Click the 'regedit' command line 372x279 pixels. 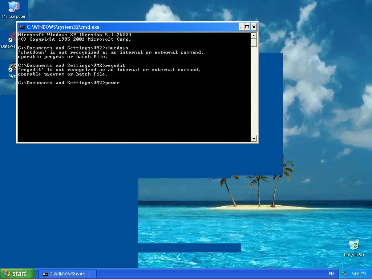pyautogui.click(x=72, y=65)
